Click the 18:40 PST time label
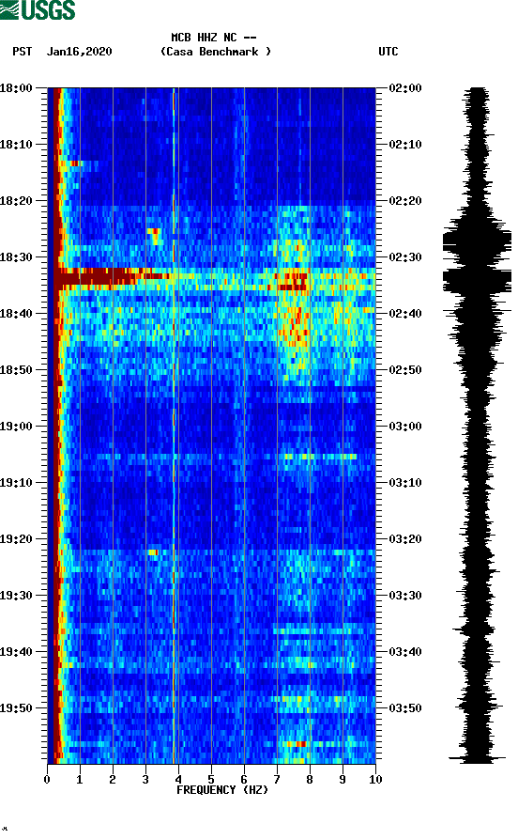The image size is (518, 839). coord(16,314)
